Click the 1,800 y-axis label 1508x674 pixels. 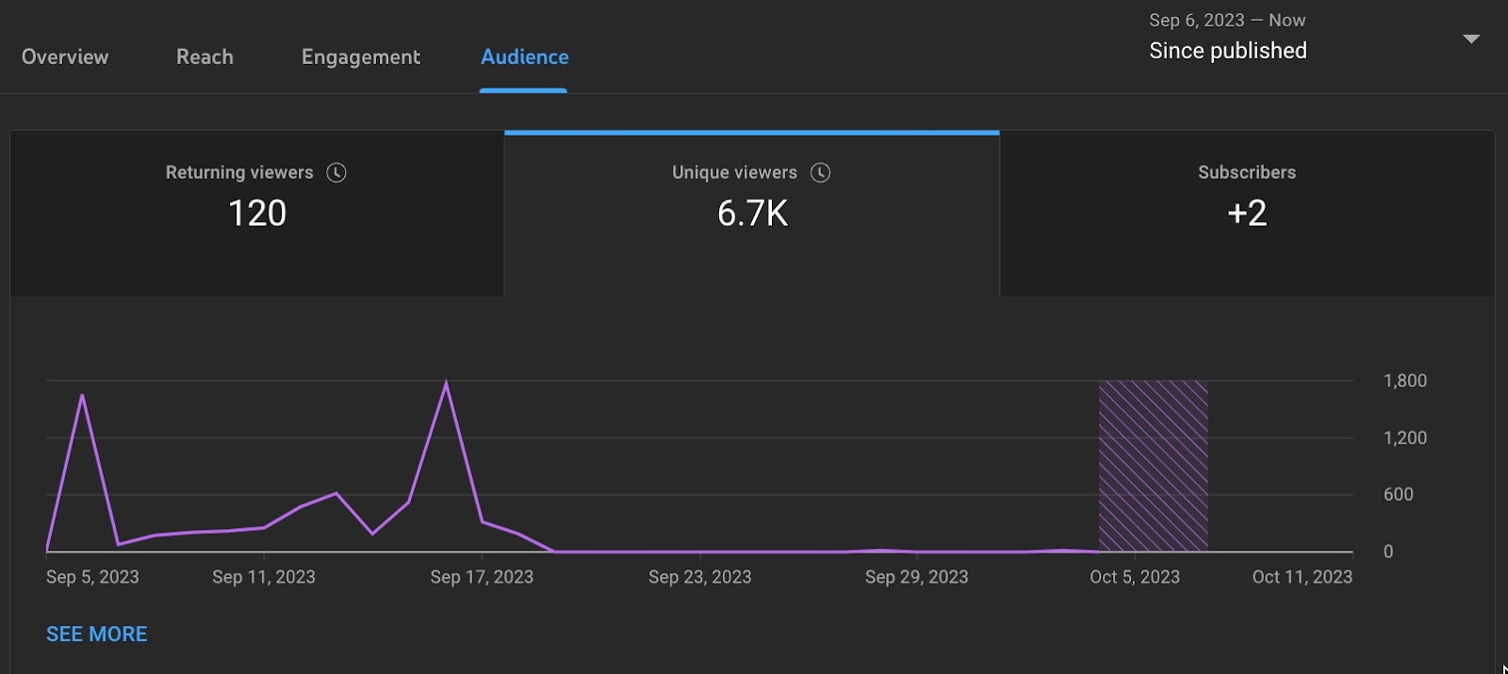[1404, 381]
